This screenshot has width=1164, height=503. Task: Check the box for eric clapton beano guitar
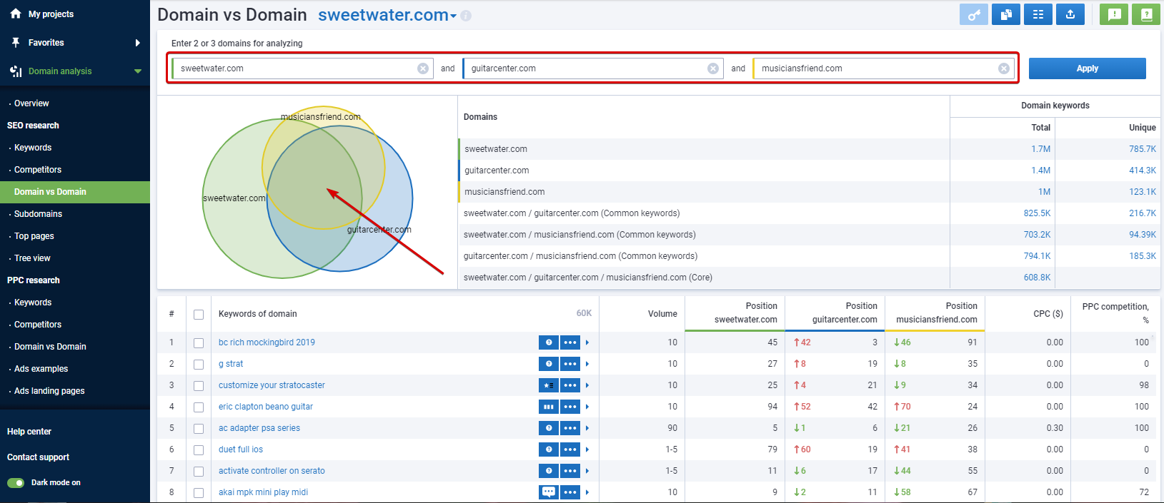pos(199,407)
